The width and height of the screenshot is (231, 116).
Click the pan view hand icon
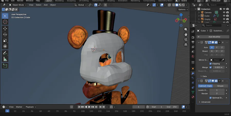point(186,34)
